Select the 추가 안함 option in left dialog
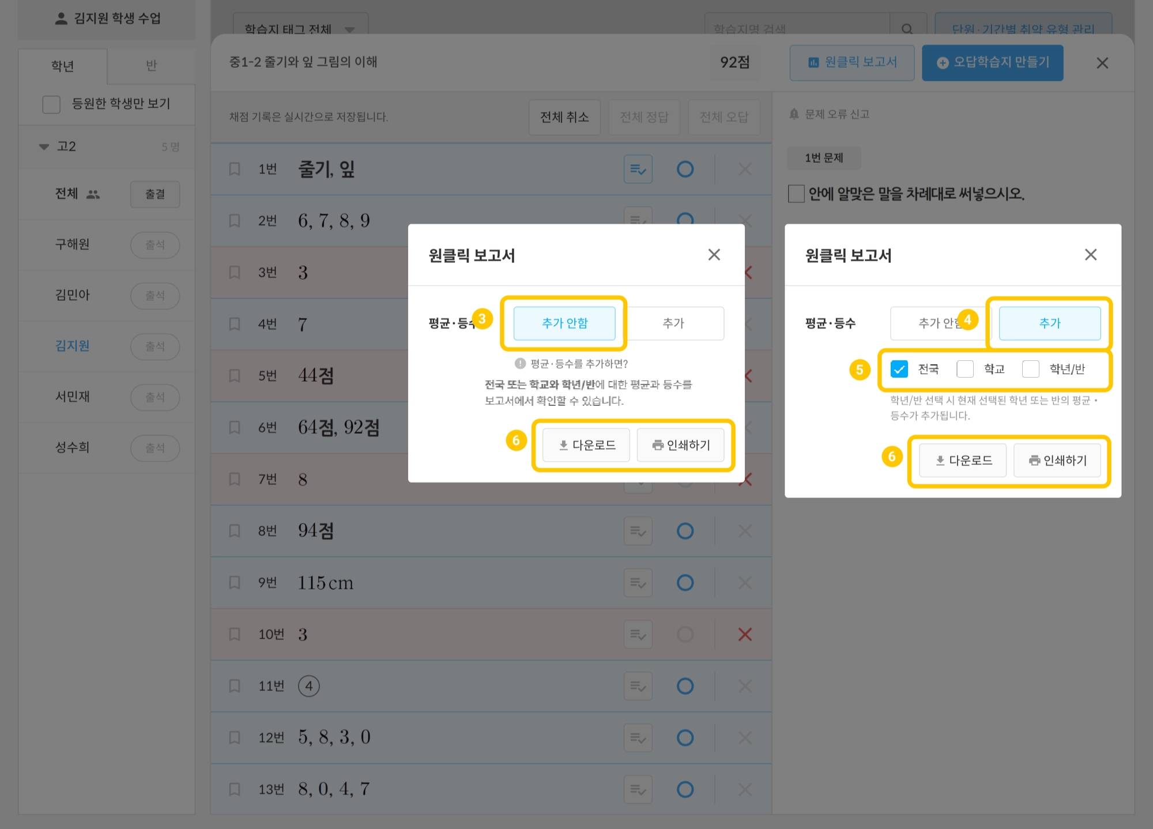This screenshot has height=829, width=1153. 564,323
